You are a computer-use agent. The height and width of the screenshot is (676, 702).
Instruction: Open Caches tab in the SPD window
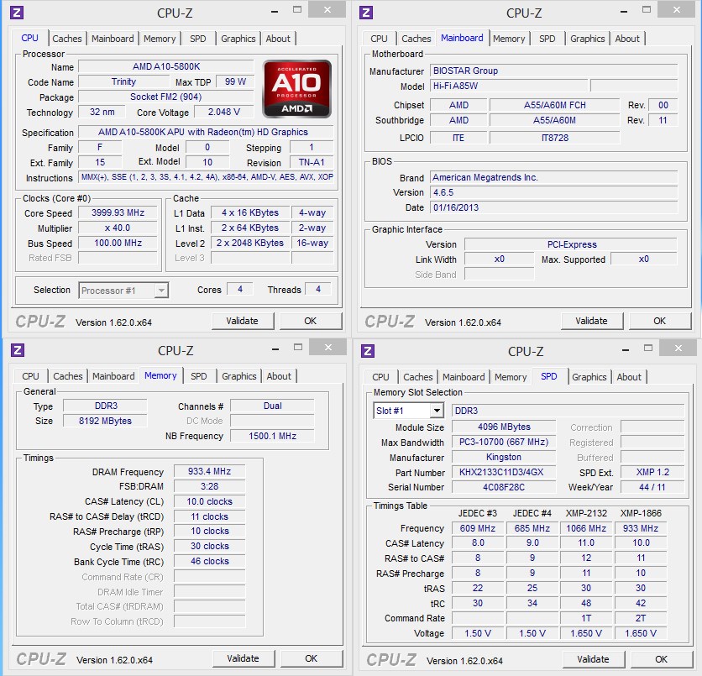418,377
